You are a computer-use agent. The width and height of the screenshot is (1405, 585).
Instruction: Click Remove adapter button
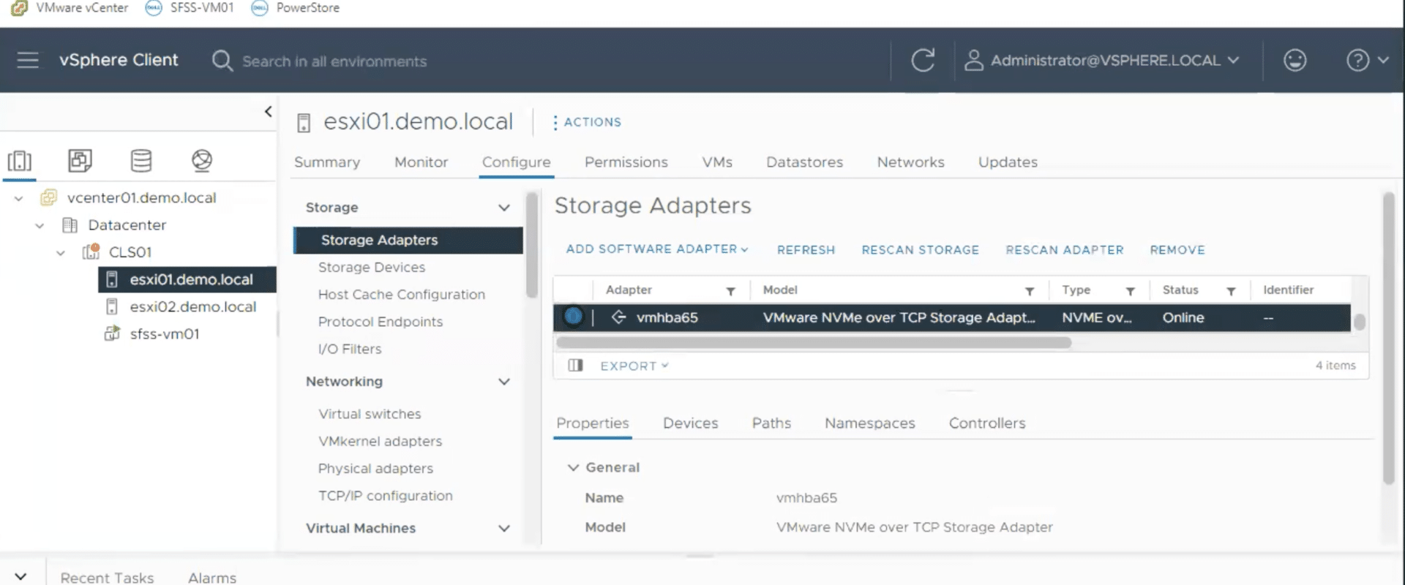click(1177, 250)
